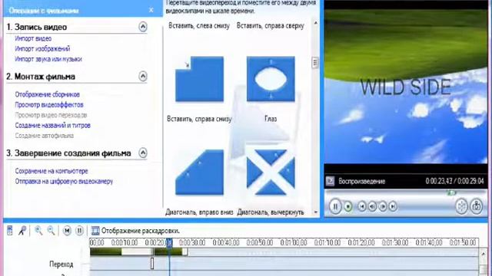This screenshot has height=276, width=492.
Task: Switch to Отображение раскадровки view
Action: 140,231
